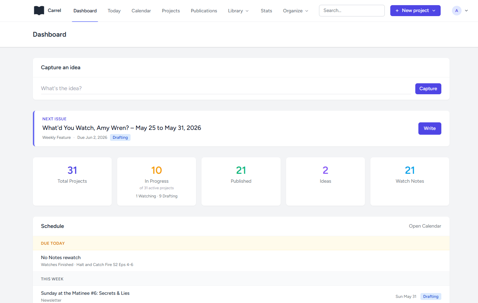478x303 pixels.
Task: Click the "NEXT ISSUE" label
Action: (54, 119)
